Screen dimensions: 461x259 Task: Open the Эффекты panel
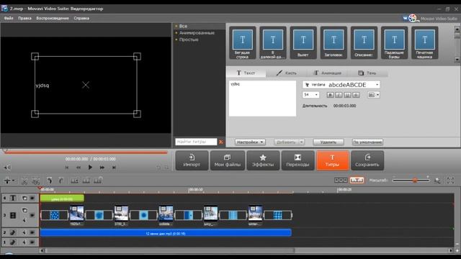coord(263,160)
